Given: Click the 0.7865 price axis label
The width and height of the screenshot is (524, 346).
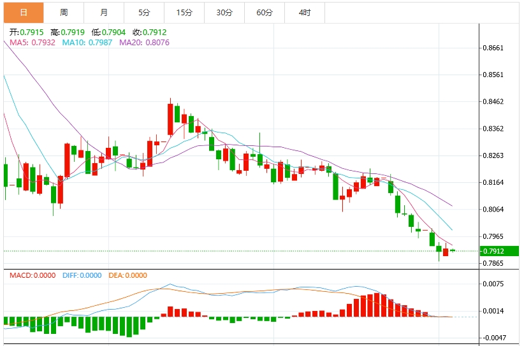Looking at the screenshot, I should click(x=493, y=264).
